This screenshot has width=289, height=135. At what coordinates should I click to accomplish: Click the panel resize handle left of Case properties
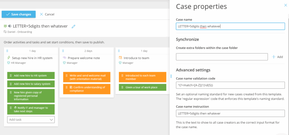point(171,76)
